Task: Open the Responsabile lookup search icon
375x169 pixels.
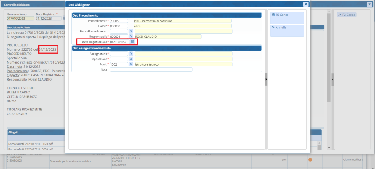Action: point(130,37)
